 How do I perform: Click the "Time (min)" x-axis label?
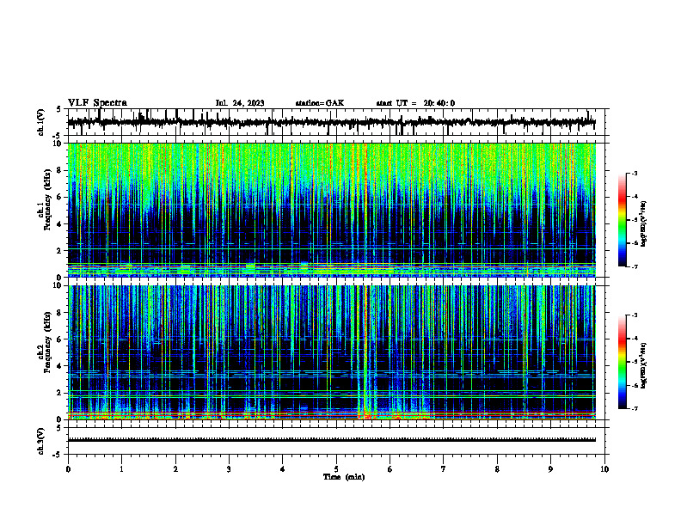coord(344,477)
